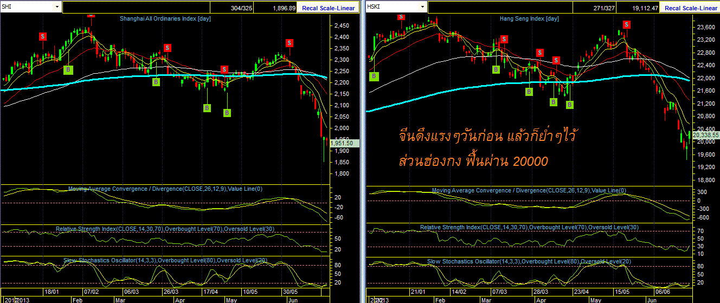
Task: Click the MACD indicator title on Shanghai chart
Action: click(x=165, y=189)
